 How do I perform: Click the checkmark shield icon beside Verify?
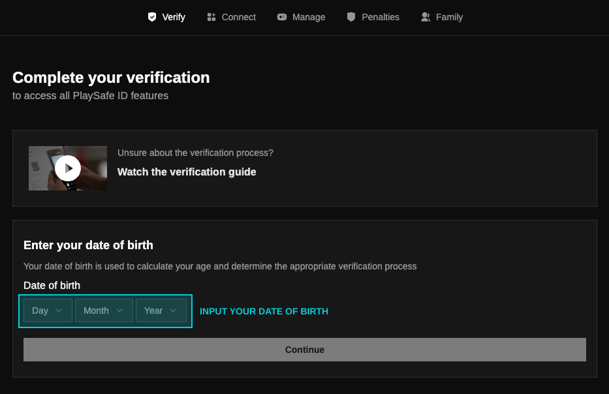coord(152,17)
